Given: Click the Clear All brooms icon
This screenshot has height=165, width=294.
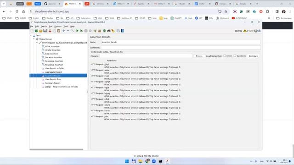Looking at the screenshot, I should click(100, 31).
